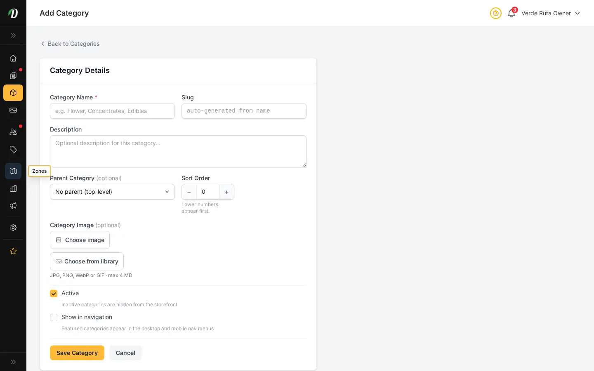594x371 pixels.
Task: Uncheck the Active checkbox
Action: pyautogui.click(x=54, y=294)
